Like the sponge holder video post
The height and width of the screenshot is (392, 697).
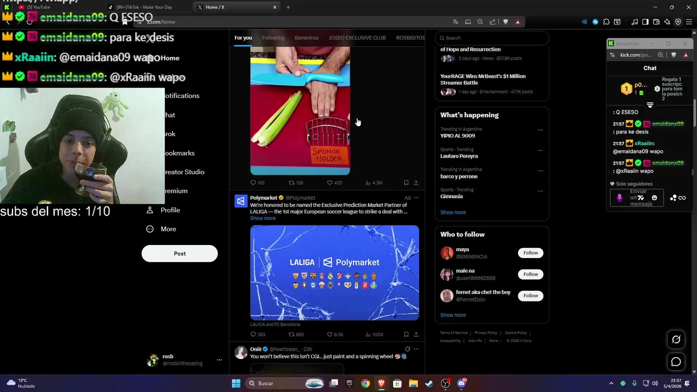point(334,183)
